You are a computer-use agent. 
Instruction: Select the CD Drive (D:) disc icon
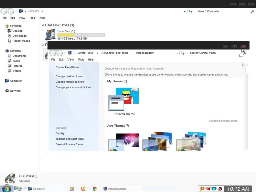(10, 178)
